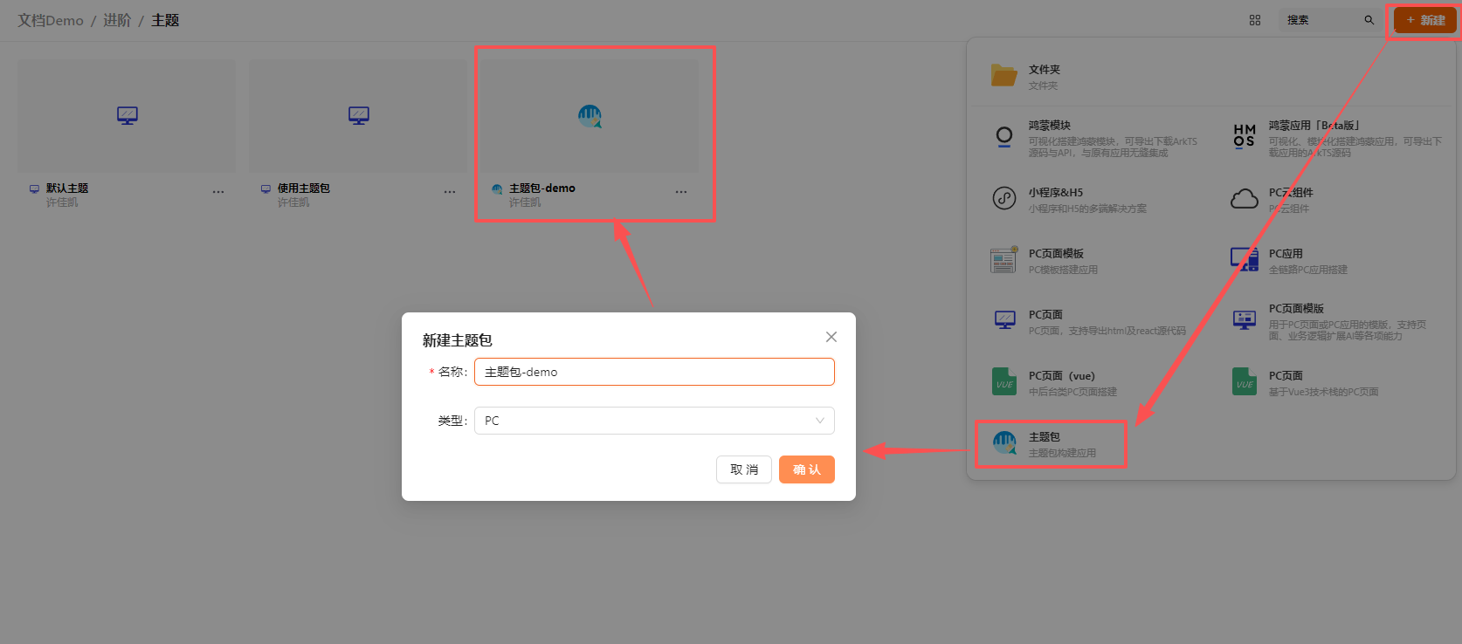Select PC页面模板 menu entry
The image size is (1462, 644).
1056,260
